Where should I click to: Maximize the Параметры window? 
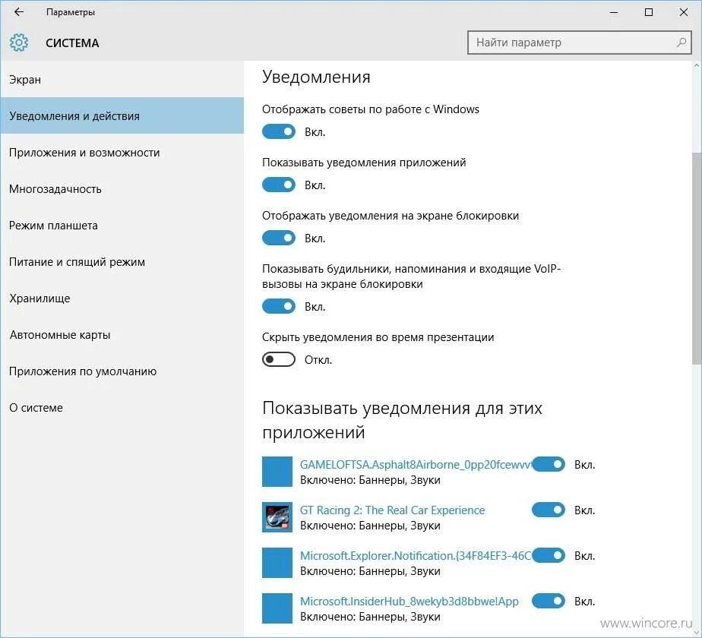[x=649, y=12]
